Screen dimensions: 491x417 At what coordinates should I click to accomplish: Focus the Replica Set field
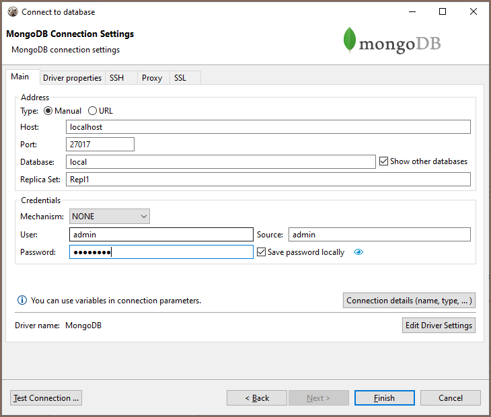[x=268, y=180]
